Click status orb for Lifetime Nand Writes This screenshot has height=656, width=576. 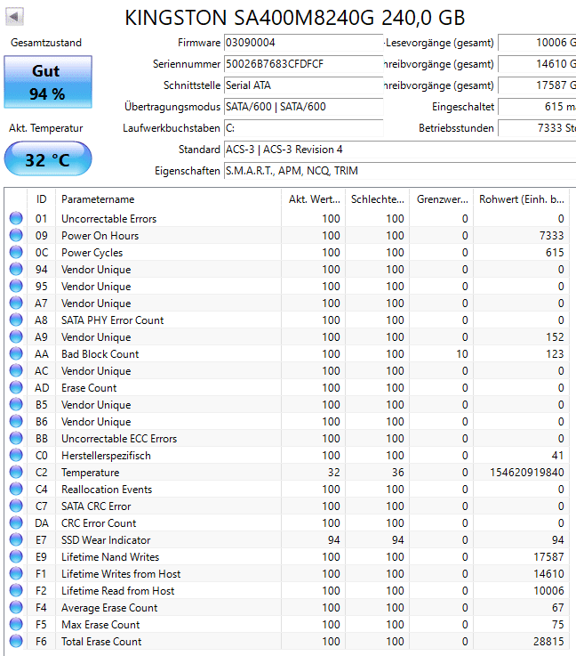tap(16, 557)
